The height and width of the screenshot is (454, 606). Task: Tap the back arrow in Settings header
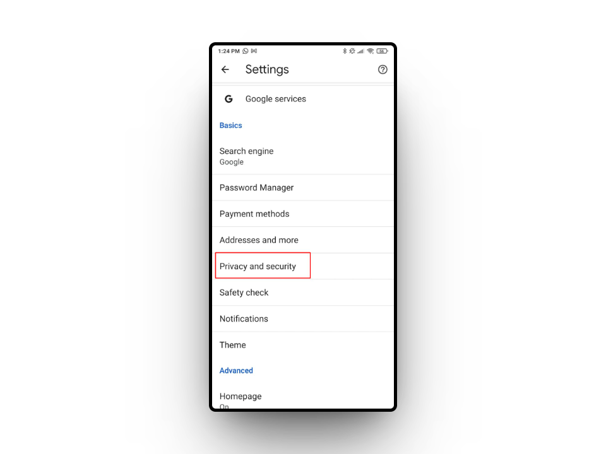click(225, 69)
